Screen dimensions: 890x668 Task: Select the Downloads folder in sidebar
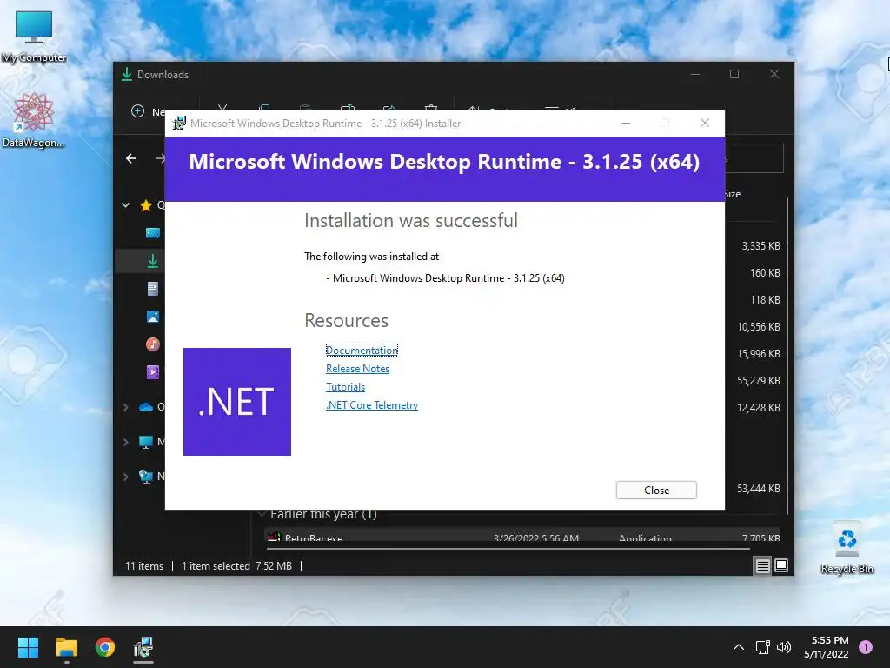153,261
